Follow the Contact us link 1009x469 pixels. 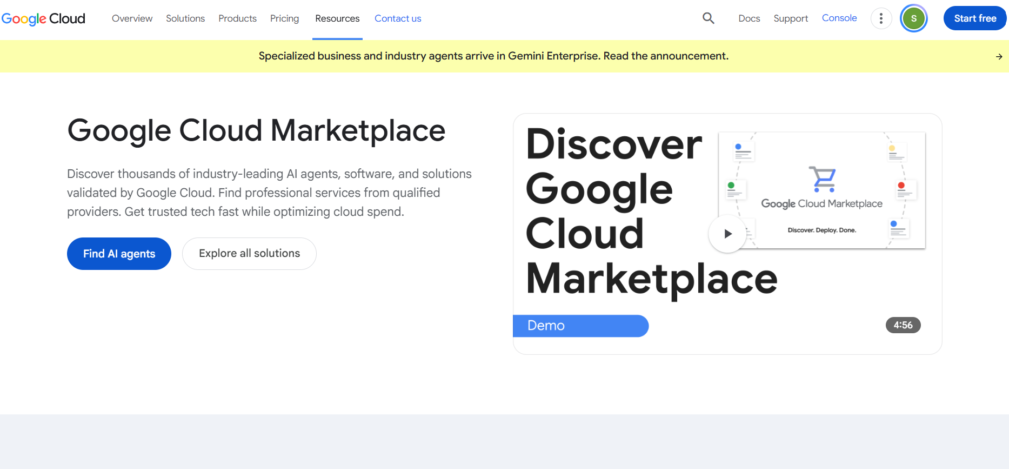[398, 18]
